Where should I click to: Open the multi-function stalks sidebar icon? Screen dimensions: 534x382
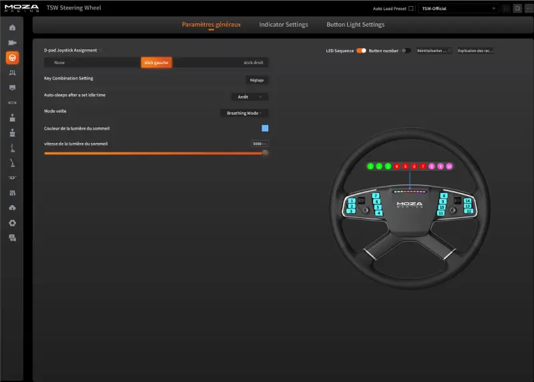point(12,193)
